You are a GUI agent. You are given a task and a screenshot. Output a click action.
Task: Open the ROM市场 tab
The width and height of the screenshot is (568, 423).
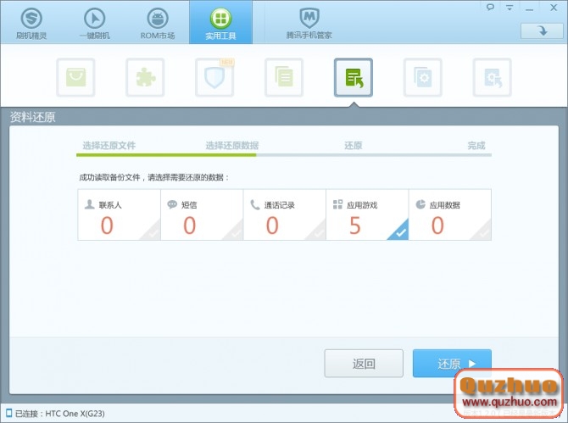click(158, 22)
